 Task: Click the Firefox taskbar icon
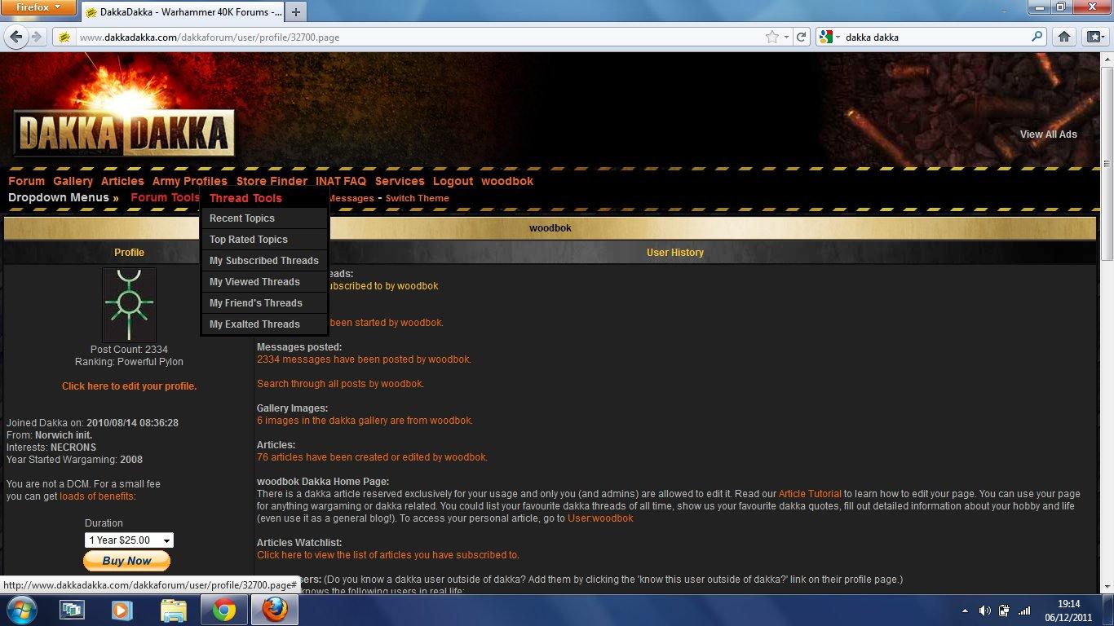pos(275,610)
